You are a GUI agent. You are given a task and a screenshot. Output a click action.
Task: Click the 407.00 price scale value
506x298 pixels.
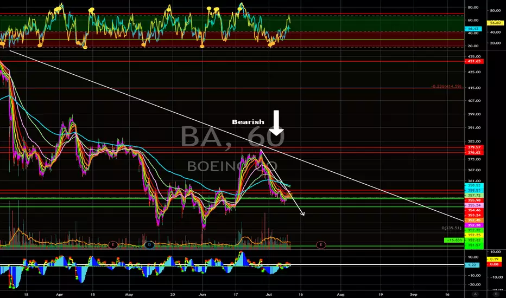(x=474, y=101)
